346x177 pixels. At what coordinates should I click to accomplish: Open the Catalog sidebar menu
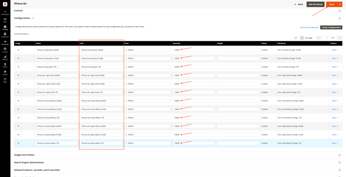pos(5,28)
